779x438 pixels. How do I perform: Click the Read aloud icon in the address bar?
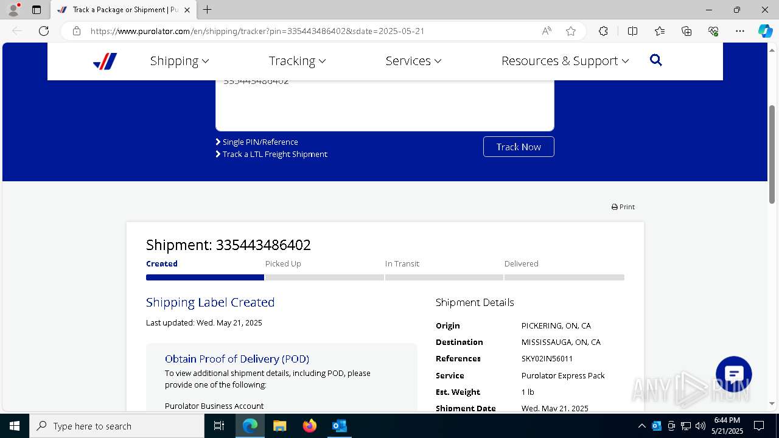coord(547,31)
